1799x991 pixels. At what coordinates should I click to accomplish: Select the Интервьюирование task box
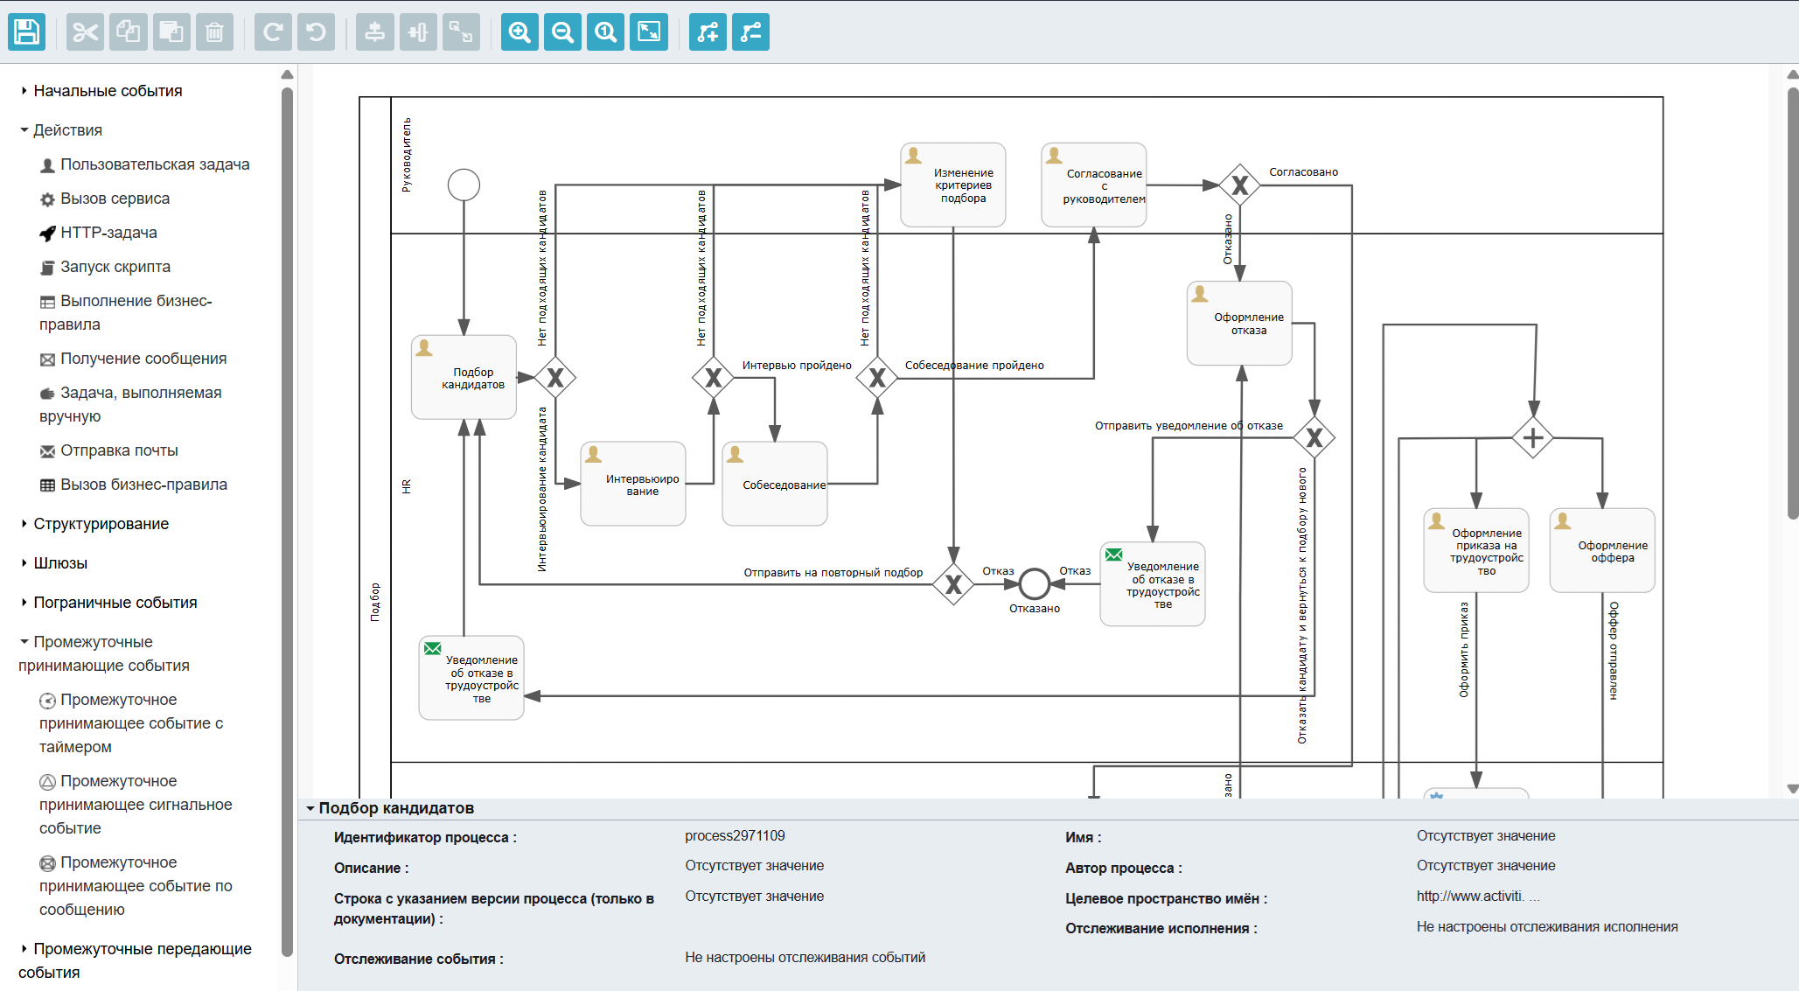[633, 484]
